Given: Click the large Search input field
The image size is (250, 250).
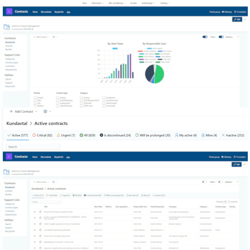Looking at the screenshot, I should coord(33,147).
